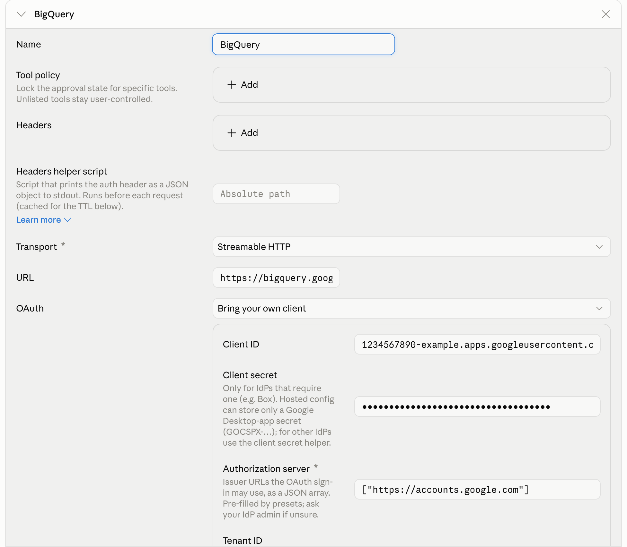Click the chevron beside Learn more
Screen dimensions: 627x547
click(x=67, y=220)
